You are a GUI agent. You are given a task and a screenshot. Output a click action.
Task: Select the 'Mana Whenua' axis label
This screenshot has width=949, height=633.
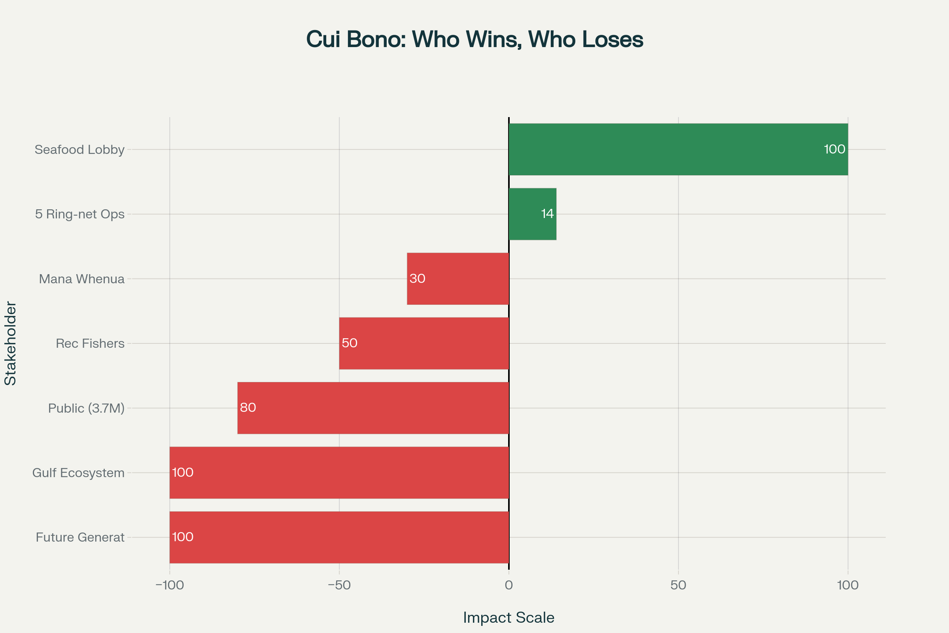(x=81, y=279)
